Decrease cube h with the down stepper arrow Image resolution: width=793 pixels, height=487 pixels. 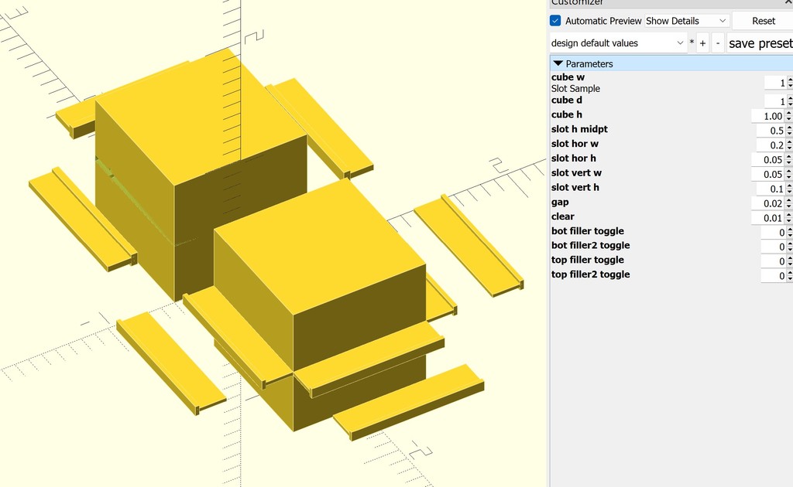coord(789,118)
